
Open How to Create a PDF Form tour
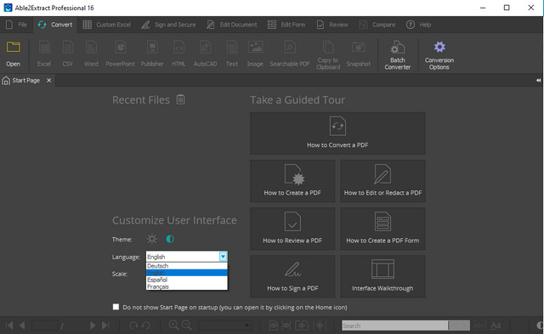(382, 229)
